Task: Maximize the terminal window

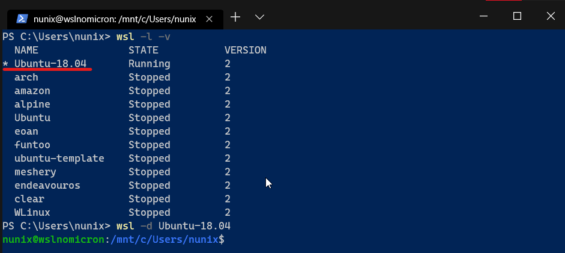Action: click(x=517, y=16)
